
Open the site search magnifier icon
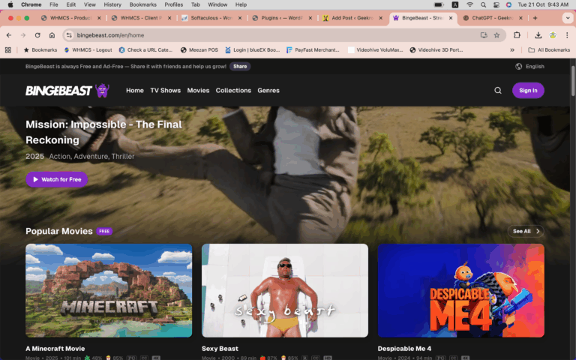point(498,91)
